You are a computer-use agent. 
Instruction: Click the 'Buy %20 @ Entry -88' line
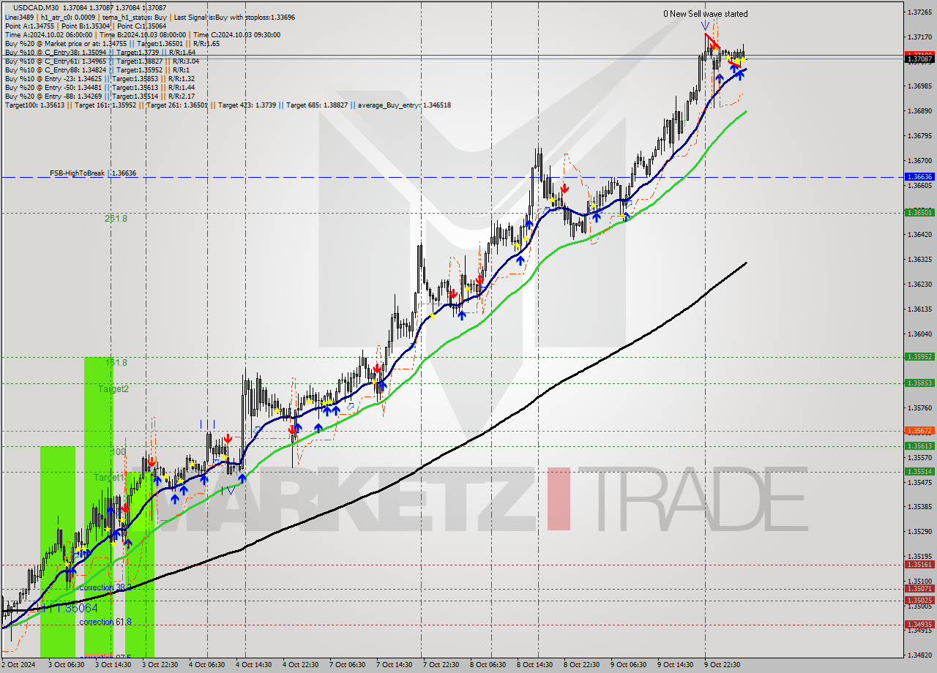click(x=100, y=96)
